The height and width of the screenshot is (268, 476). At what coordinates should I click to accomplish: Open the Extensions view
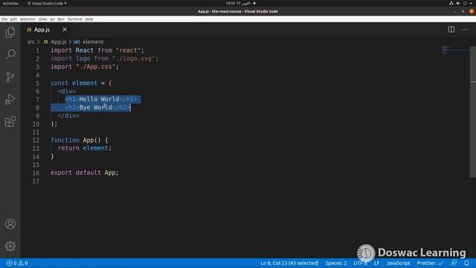[x=10, y=121]
